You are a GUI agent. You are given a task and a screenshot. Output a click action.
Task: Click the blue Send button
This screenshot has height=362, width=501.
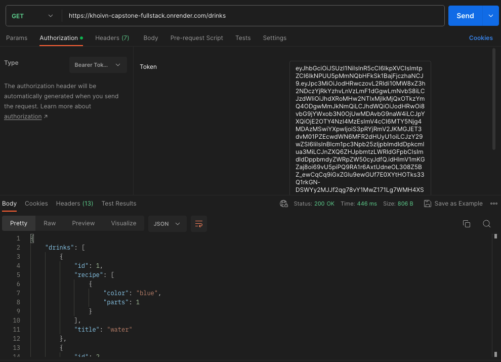tap(465, 16)
